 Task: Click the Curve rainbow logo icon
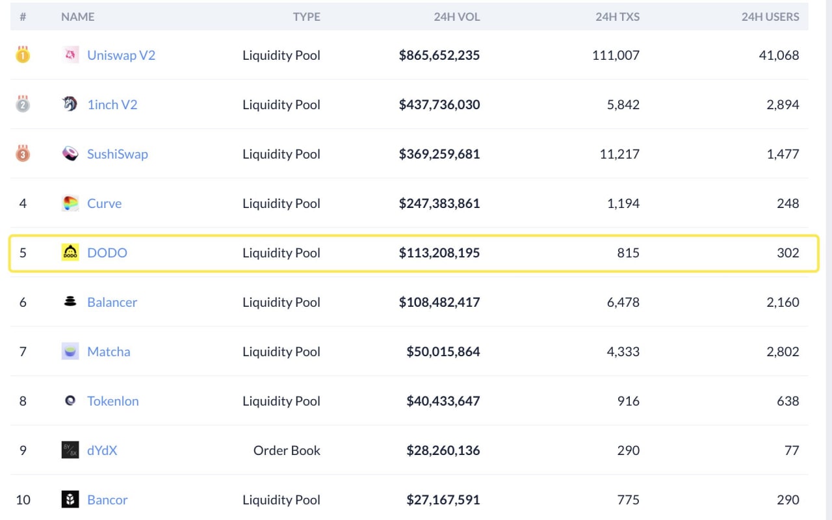coord(70,203)
